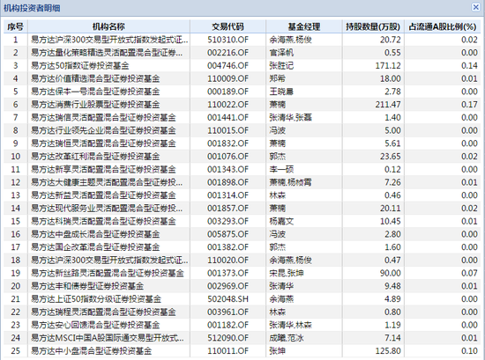Click fund manager 张胜记
This screenshot has width=485, height=360.
pos(281,66)
